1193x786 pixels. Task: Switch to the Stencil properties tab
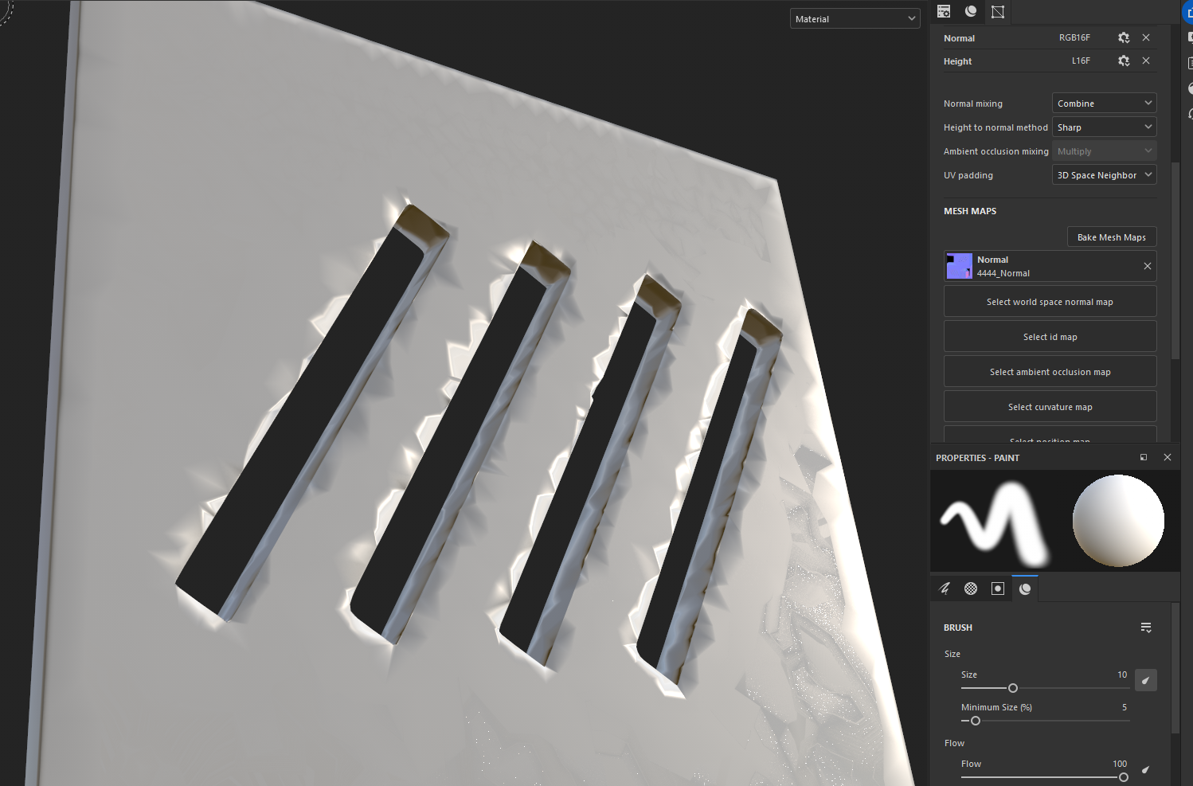tap(998, 589)
